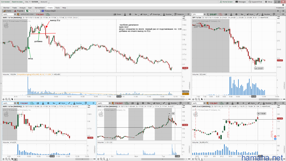Open the Analyze tab
286x161 pixels.
click(x=22, y=8)
